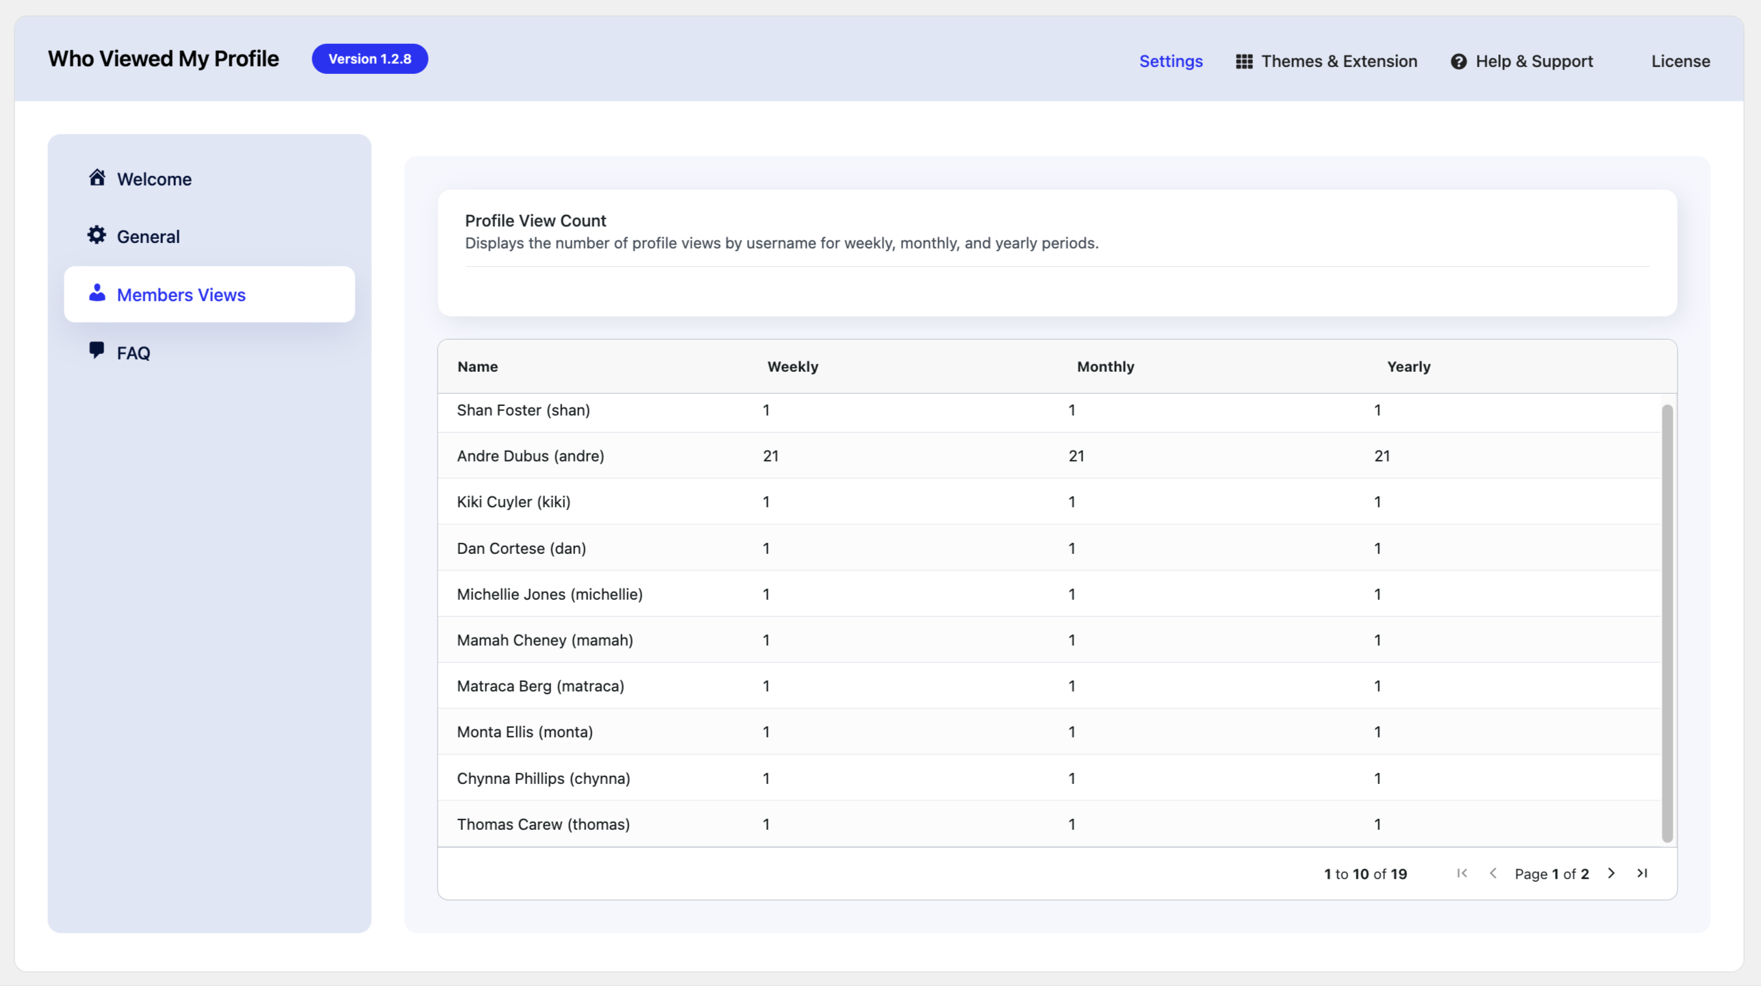Jump to last page using pagination icon

pyautogui.click(x=1642, y=873)
